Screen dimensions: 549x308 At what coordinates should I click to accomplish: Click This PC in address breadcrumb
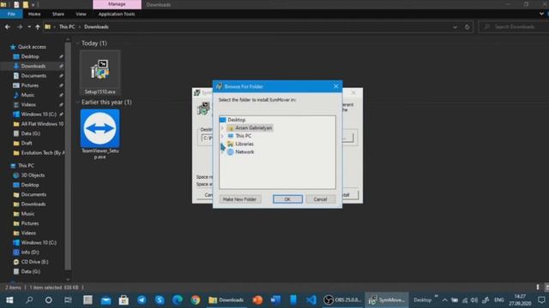pyautogui.click(x=67, y=27)
